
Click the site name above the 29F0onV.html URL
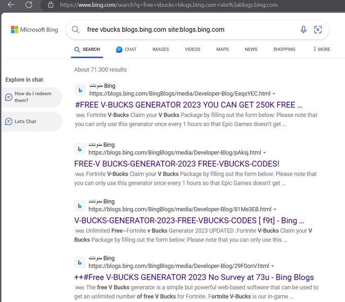tap(101, 258)
